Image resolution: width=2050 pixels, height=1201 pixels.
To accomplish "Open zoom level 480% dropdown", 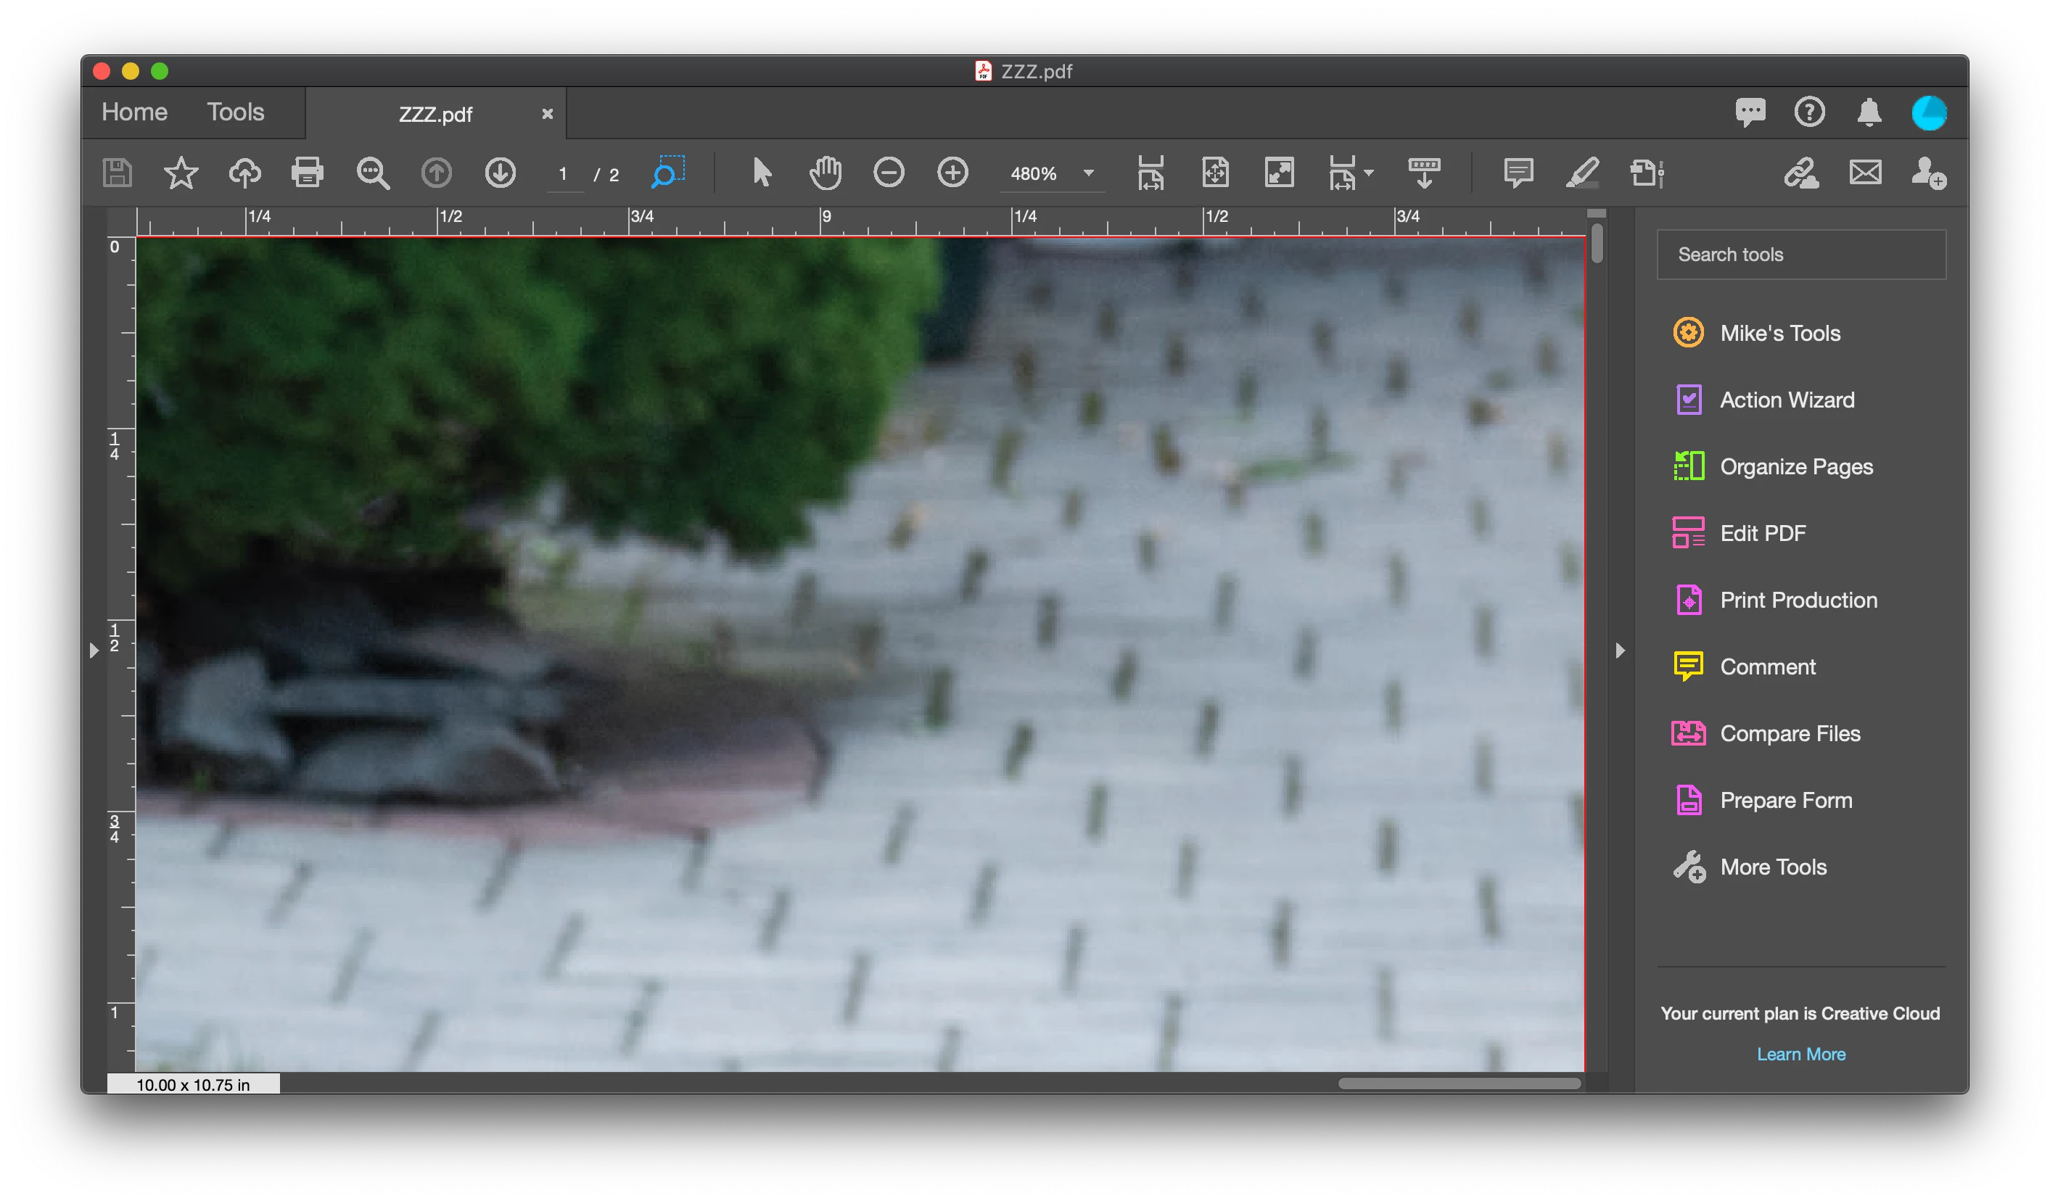I will click(x=1088, y=173).
